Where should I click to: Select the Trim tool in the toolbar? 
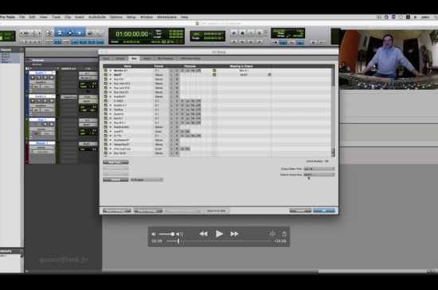pyautogui.click(x=60, y=33)
